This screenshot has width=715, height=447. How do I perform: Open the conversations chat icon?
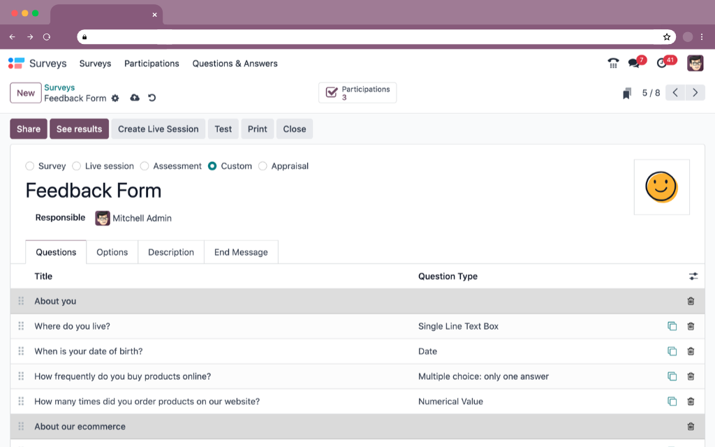pyautogui.click(x=634, y=64)
